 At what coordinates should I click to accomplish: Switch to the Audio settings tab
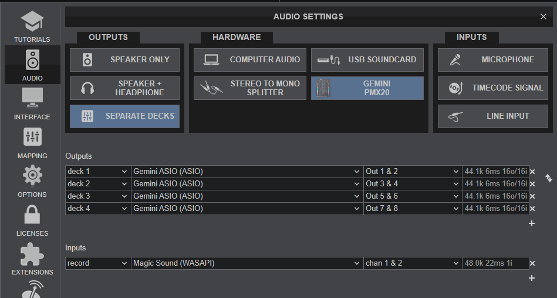pyautogui.click(x=32, y=65)
